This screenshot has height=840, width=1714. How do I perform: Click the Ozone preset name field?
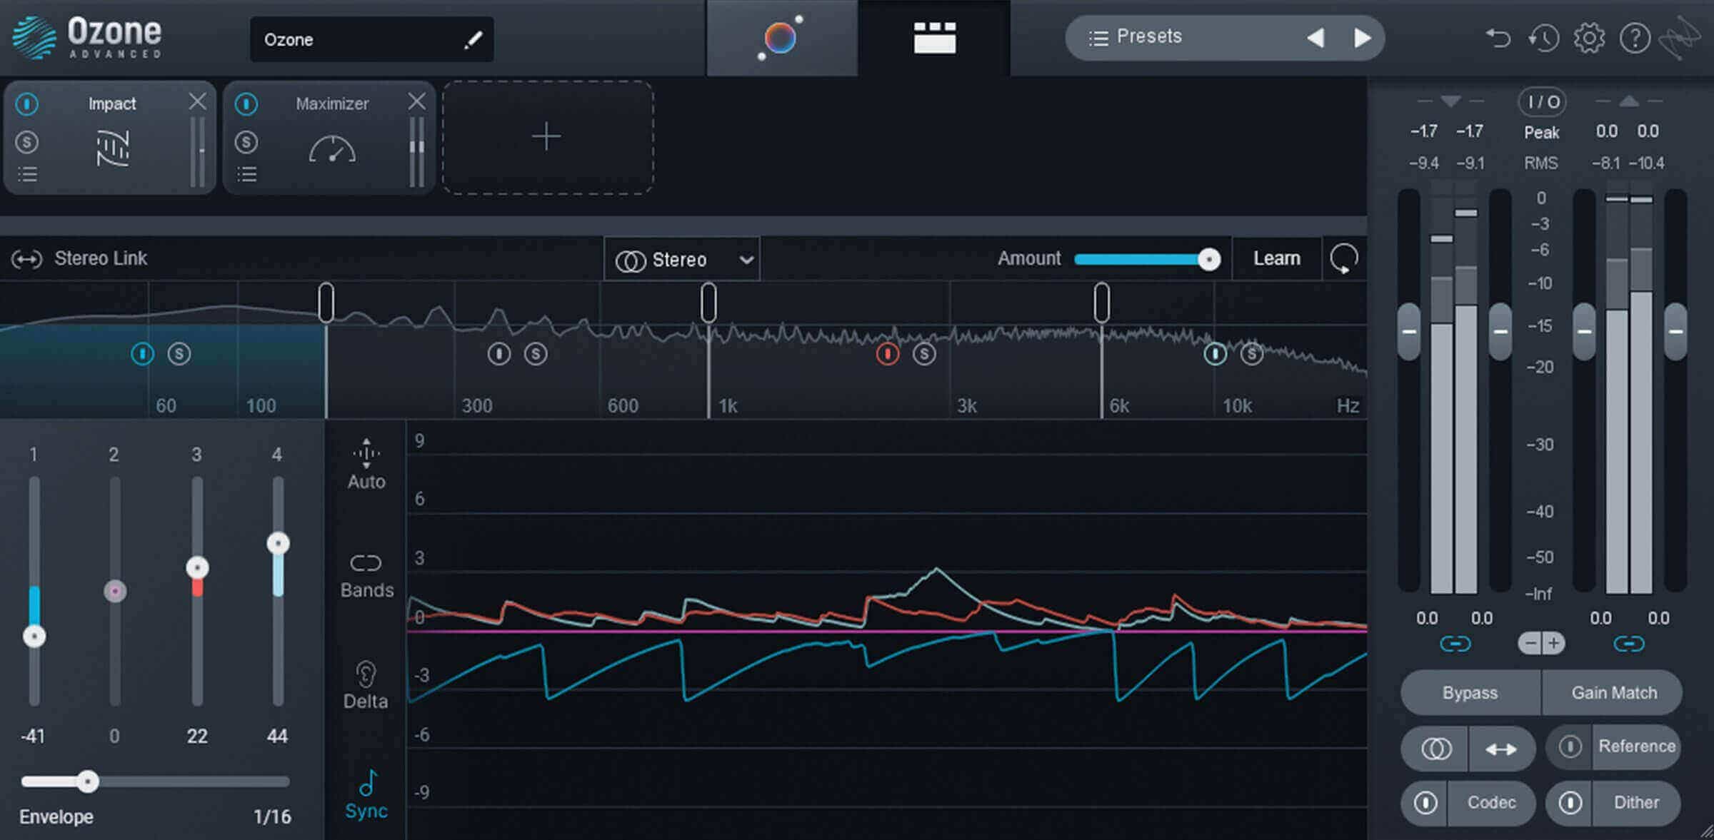[x=371, y=39]
